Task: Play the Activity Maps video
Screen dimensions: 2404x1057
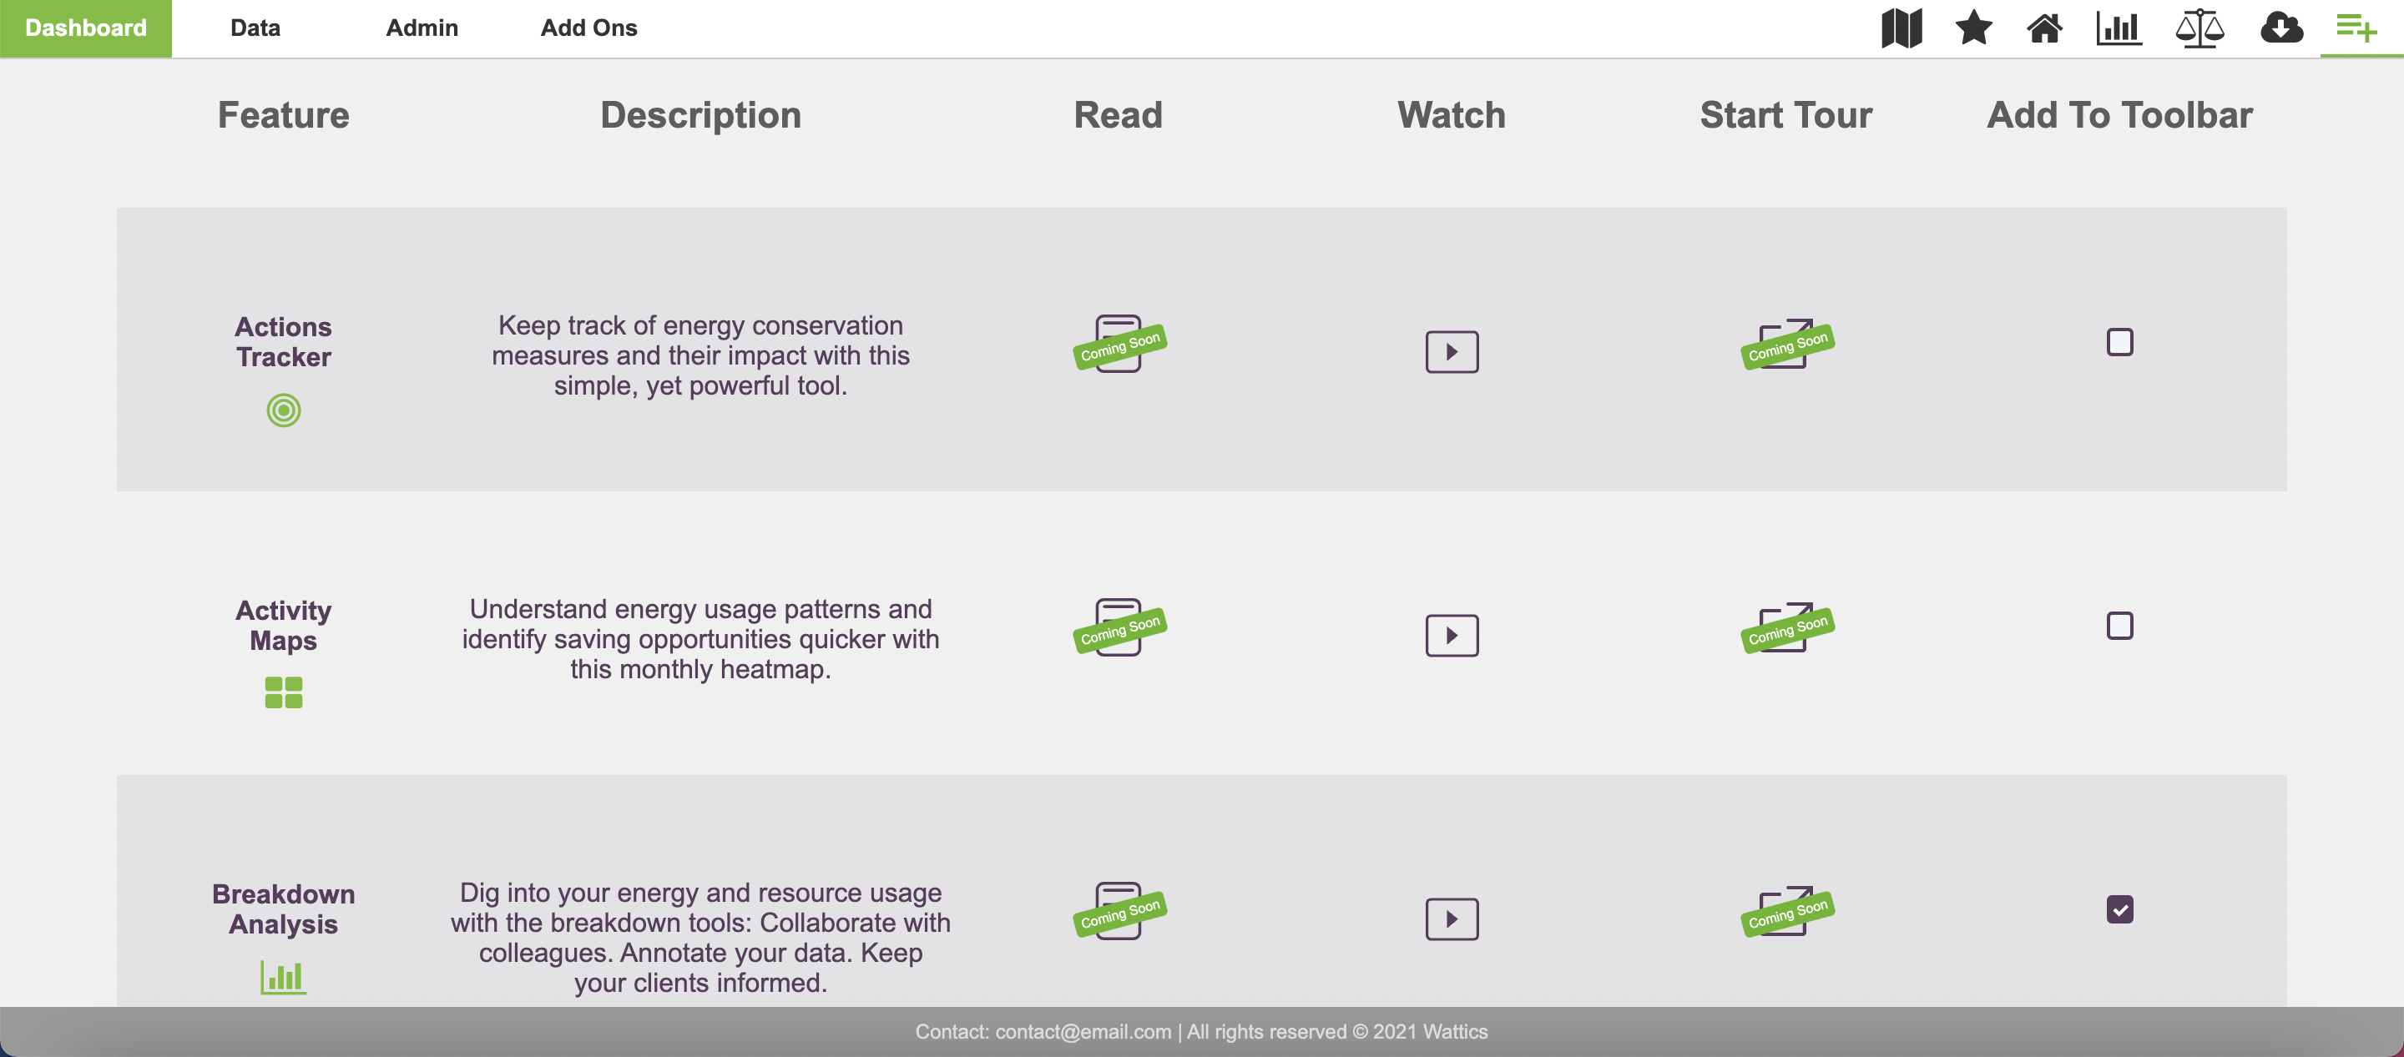Action: tap(1452, 636)
